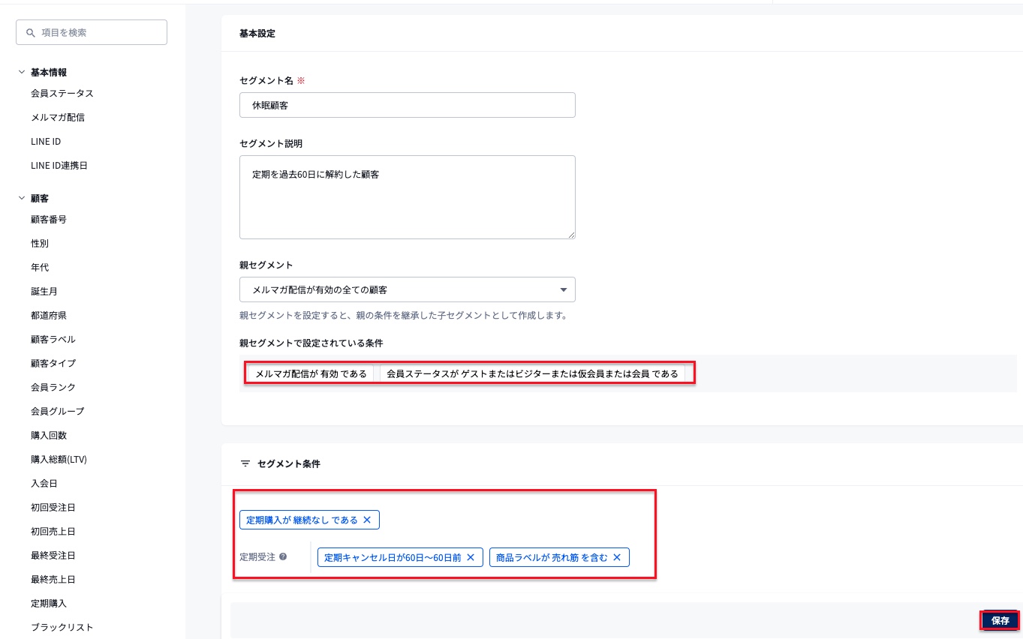1023x639 pixels.
Task: Click into the セグメント名 input field
Action: coord(407,104)
